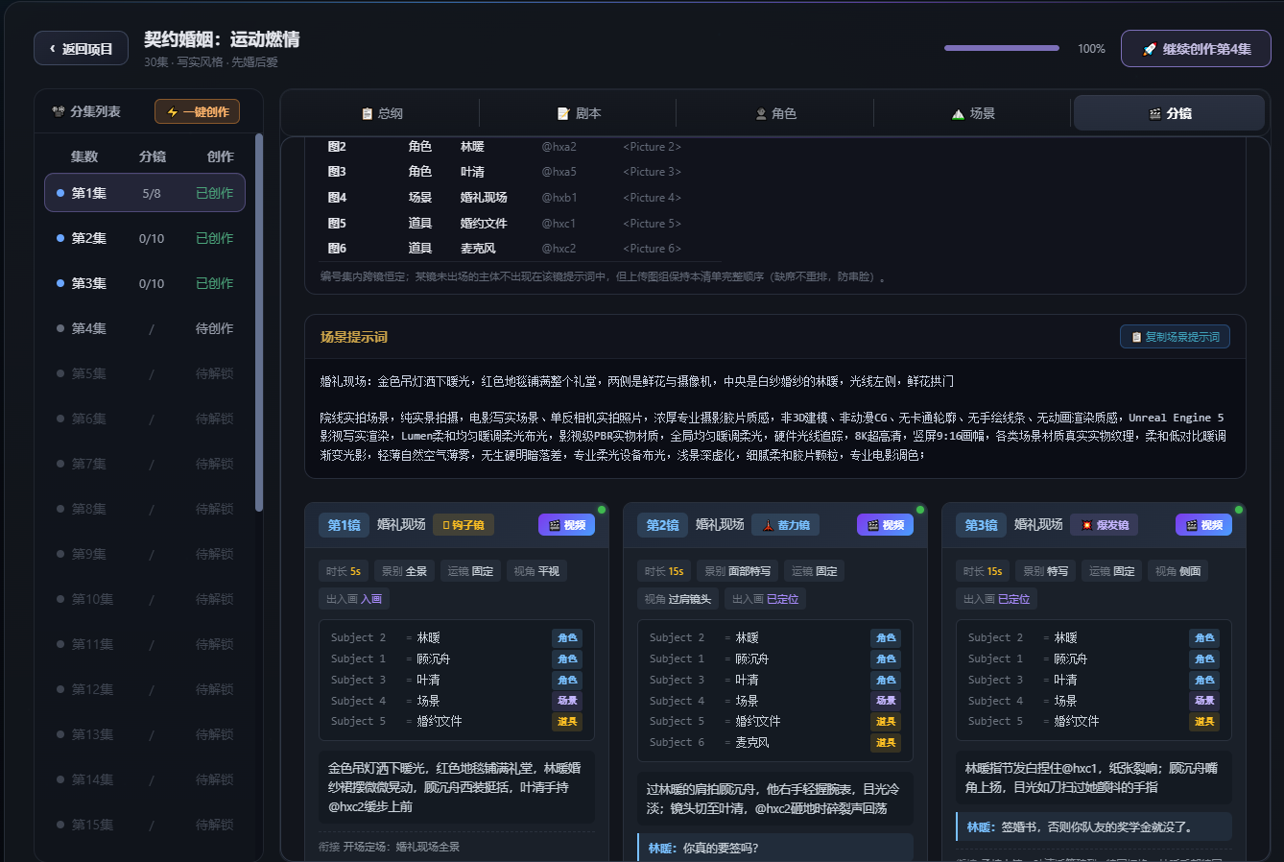This screenshot has width=1284, height=862.
Task: Click 角色 badge for 林暖 in 第1镜
Action: click(567, 637)
